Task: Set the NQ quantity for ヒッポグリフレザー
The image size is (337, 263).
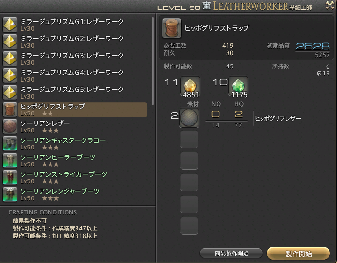Action: [x=216, y=114]
